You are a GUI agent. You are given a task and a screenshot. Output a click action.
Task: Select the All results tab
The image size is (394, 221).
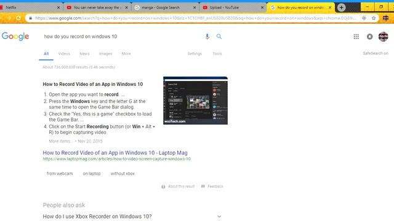46,53
